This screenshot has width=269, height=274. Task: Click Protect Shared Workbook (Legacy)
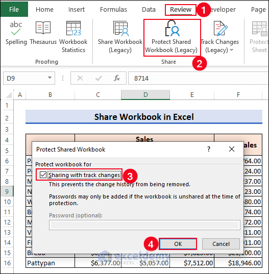click(171, 37)
